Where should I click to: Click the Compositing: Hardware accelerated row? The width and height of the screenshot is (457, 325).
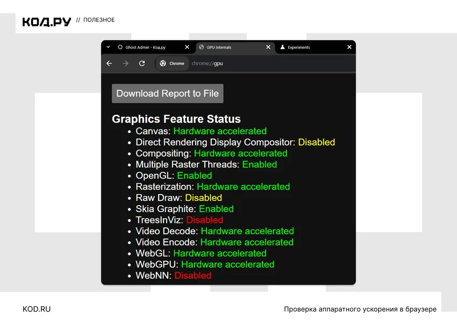(x=211, y=153)
